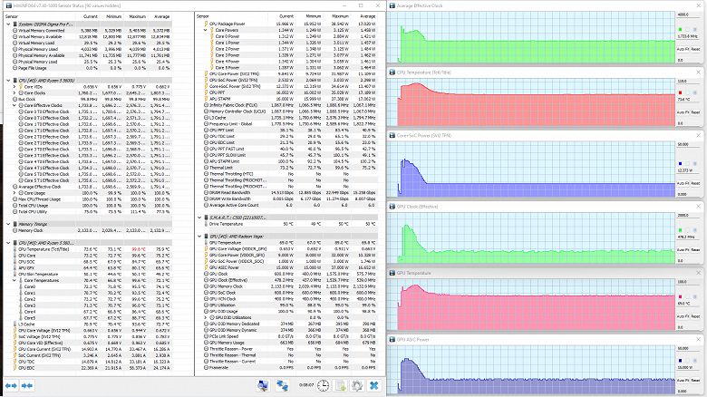Click the HWiNFO64 app icon in title bar
The image size is (707, 397).
pyautogui.click(x=8, y=5)
